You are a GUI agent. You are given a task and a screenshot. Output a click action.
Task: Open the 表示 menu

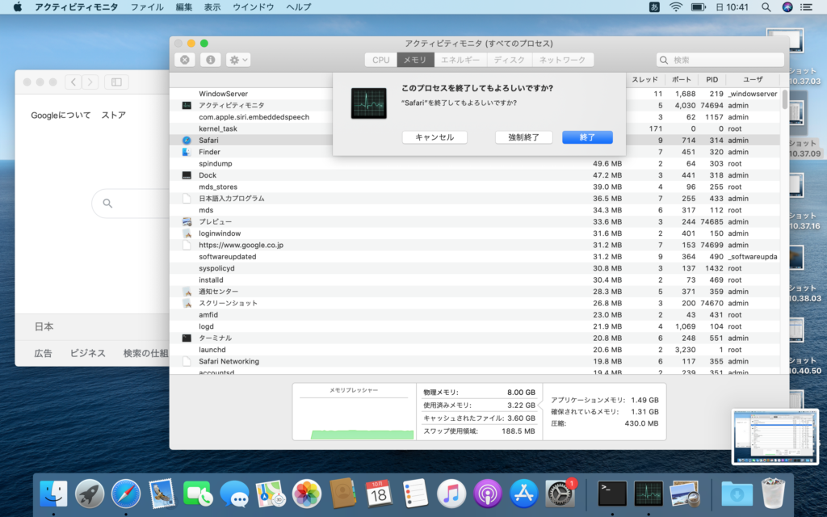coord(212,6)
